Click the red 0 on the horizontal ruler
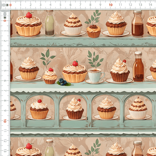Screen dimensions: 156x156 11,5
